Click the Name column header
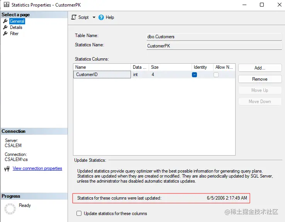 click(x=102, y=67)
